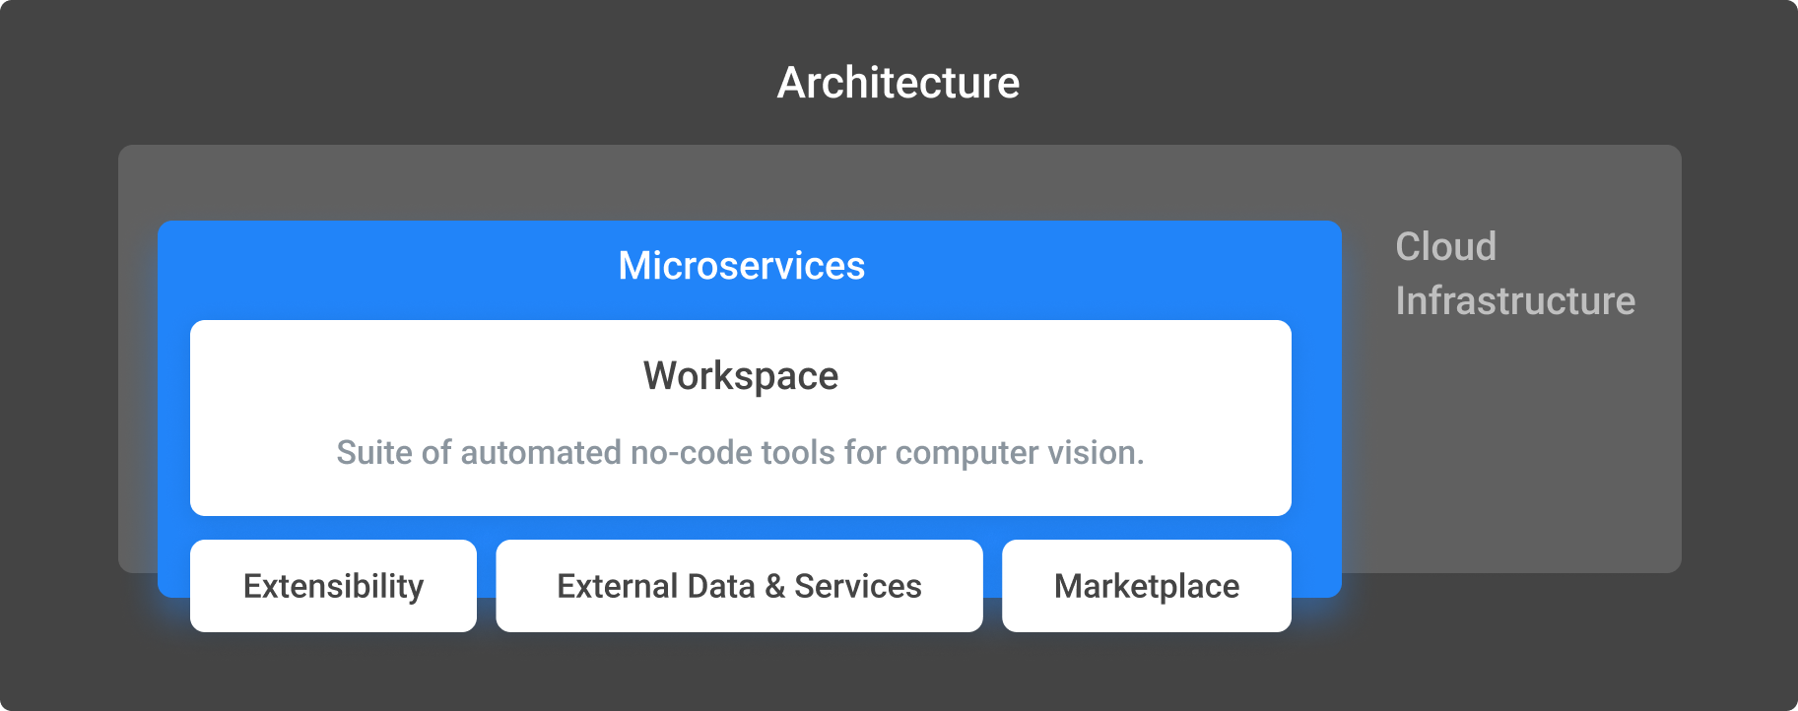
Task: Open the External Data & Services box
Action: click(x=739, y=586)
